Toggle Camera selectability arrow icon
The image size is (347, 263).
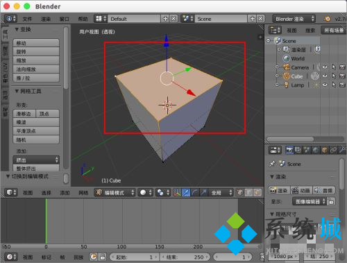(x=334, y=67)
